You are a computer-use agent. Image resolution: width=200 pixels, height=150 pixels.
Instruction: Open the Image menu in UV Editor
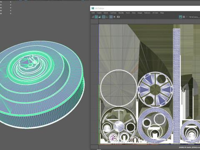tap(140, 13)
